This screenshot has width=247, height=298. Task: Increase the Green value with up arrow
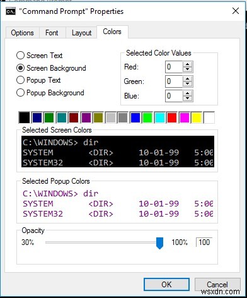point(188,79)
